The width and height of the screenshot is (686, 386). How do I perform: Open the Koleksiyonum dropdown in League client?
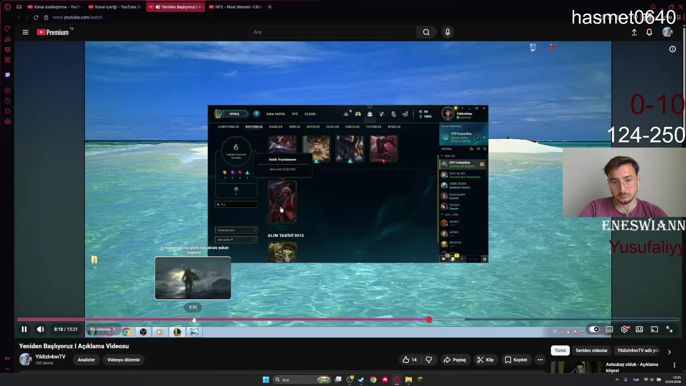tap(236, 230)
